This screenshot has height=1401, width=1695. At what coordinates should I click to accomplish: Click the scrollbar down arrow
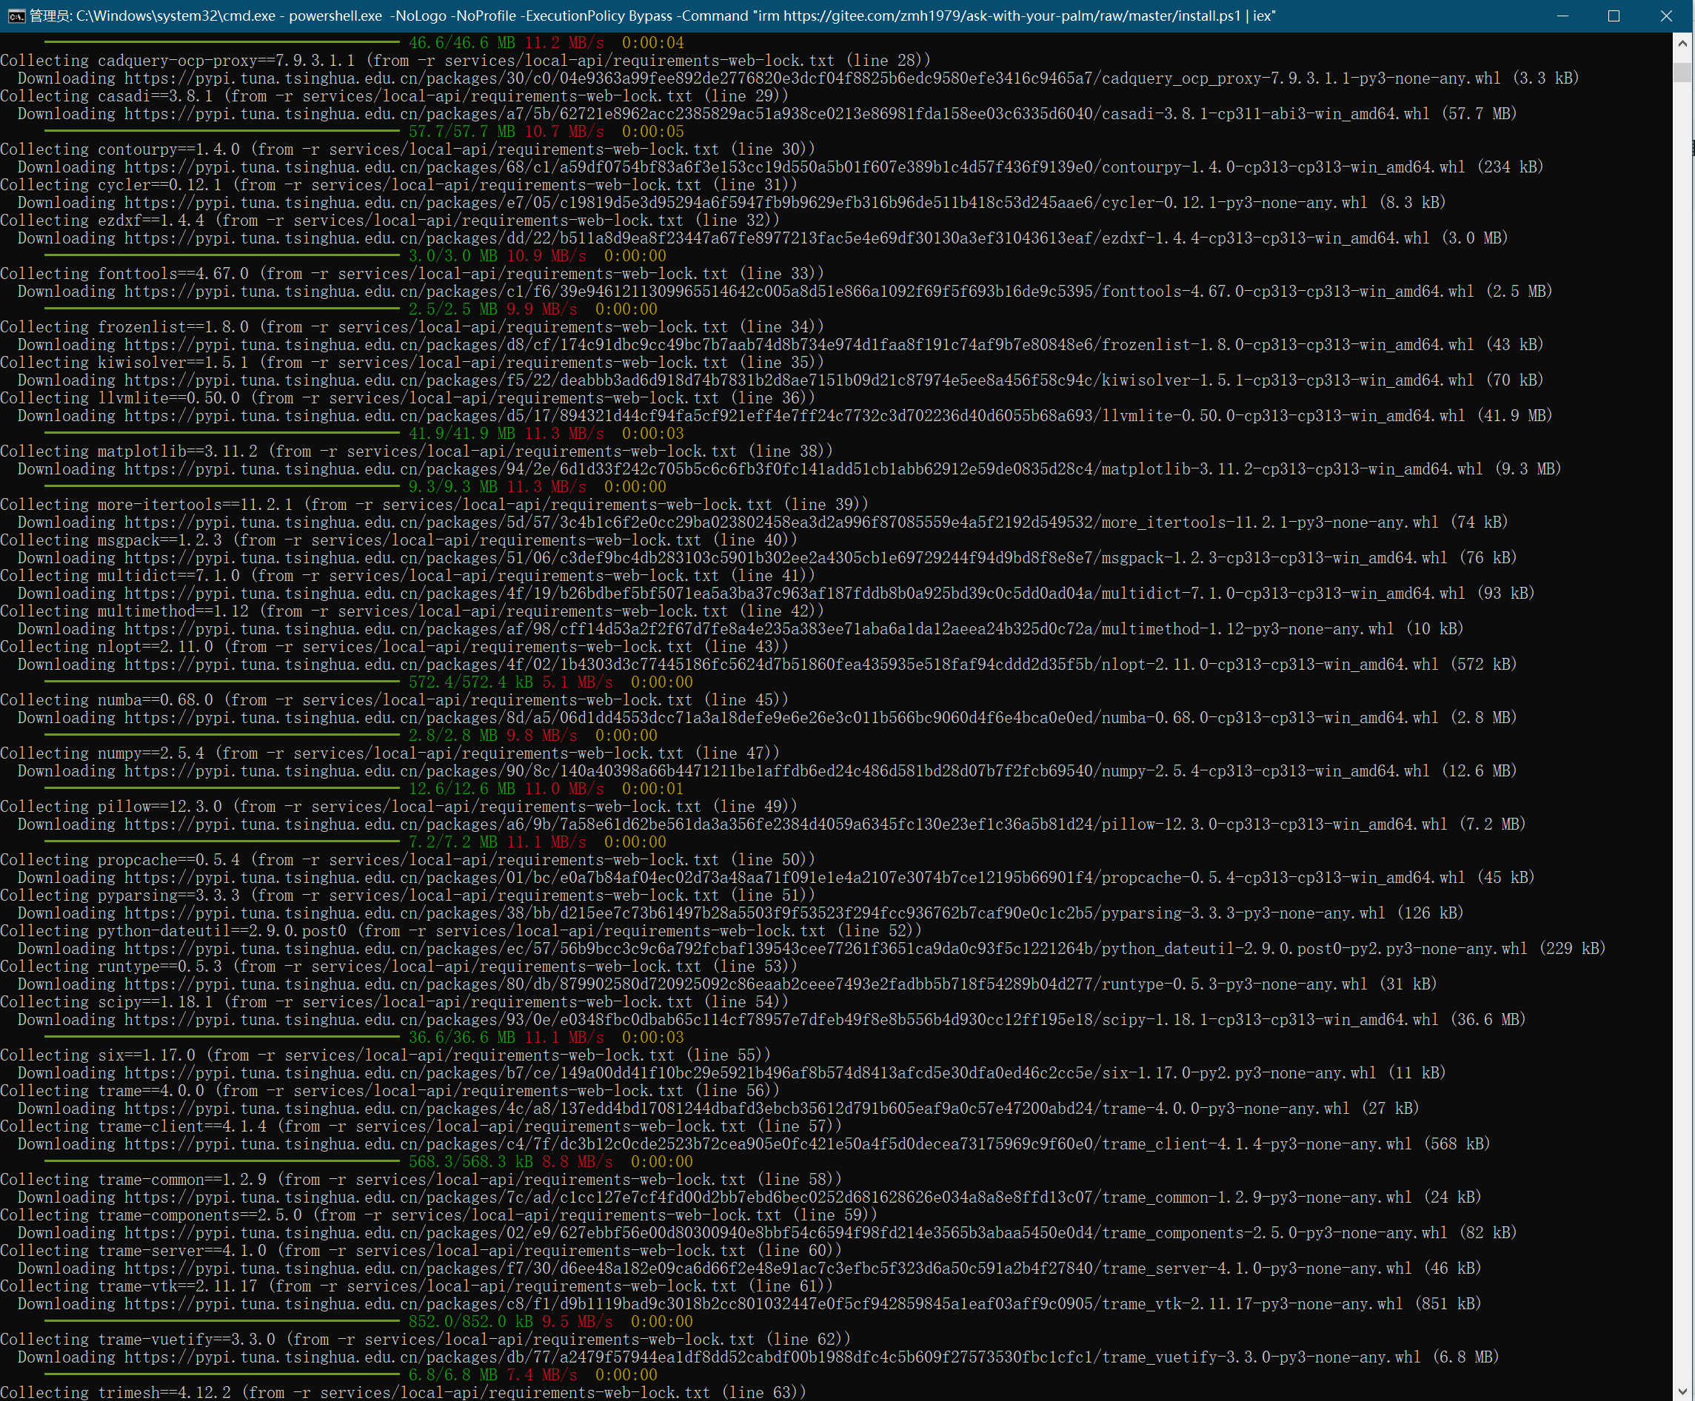click(x=1682, y=1391)
